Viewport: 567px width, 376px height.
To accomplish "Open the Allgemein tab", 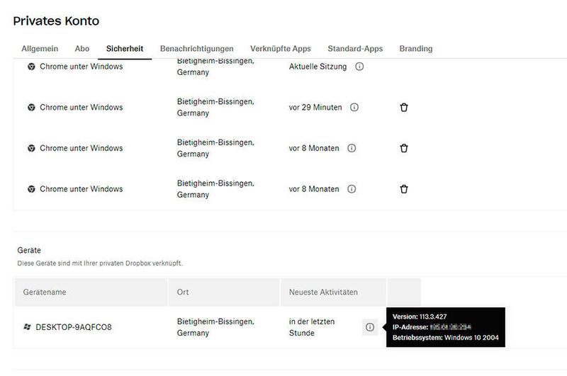I will point(40,49).
